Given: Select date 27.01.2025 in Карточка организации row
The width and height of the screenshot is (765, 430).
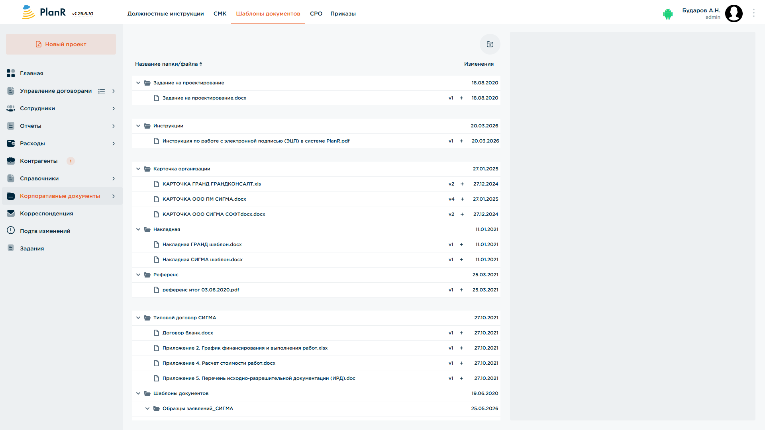Looking at the screenshot, I should coord(486,169).
